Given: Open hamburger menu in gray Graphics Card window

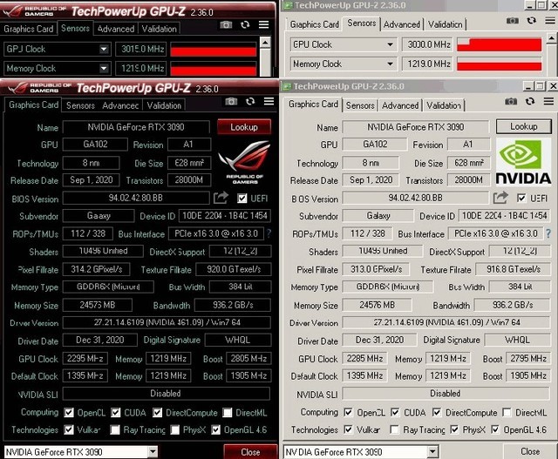Looking at the screenshot, I should coord(548,102).
